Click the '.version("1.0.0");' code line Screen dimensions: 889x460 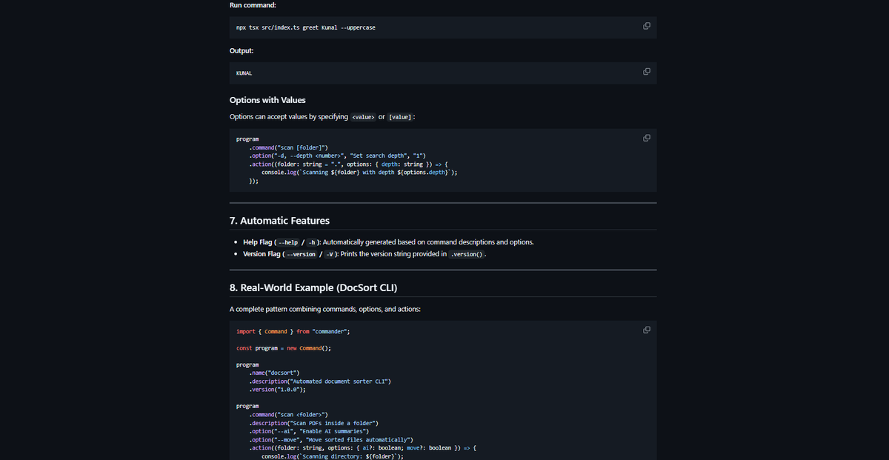(x=277, y=389)
